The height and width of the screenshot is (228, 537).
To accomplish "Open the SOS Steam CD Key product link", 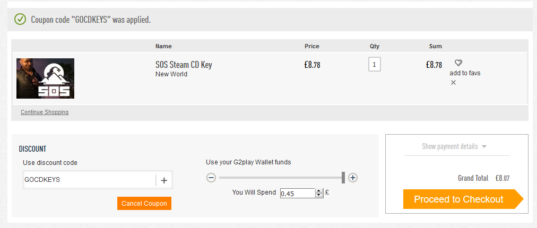I will 184,65.
